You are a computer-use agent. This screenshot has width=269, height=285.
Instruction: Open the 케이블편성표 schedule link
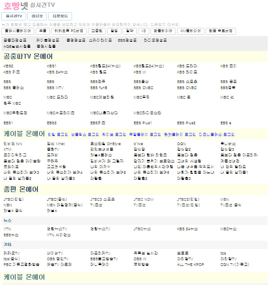click(x=48, y=40)
